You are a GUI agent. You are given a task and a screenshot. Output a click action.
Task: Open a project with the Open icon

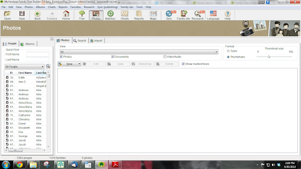pos(8,15)
